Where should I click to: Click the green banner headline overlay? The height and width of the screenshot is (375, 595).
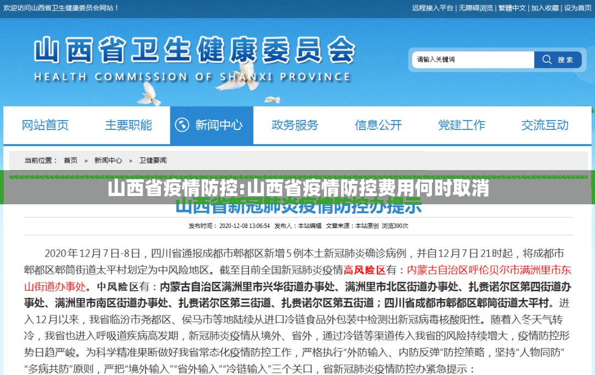tap(297, 188)
